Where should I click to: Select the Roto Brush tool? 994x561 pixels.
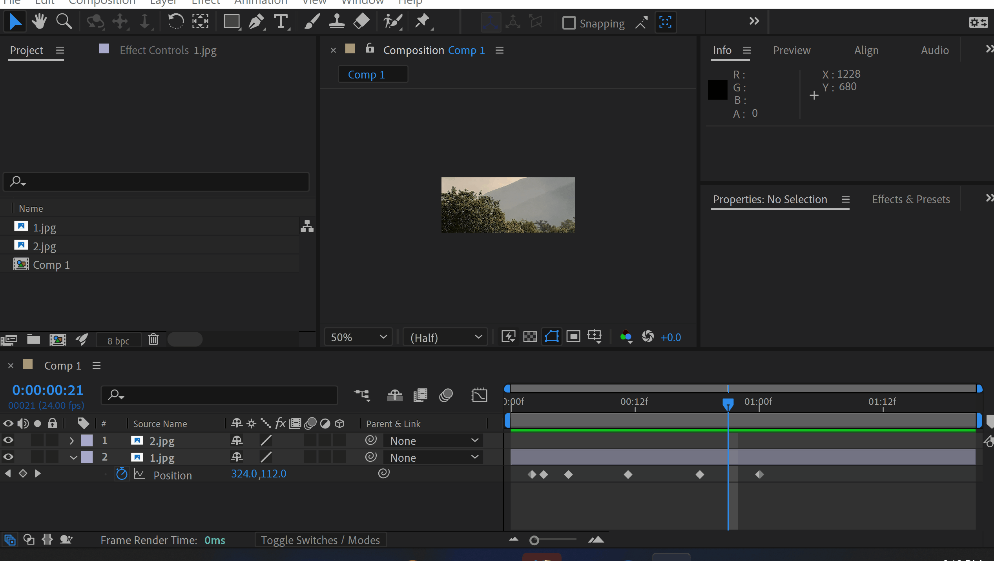(x=392, y=22)
